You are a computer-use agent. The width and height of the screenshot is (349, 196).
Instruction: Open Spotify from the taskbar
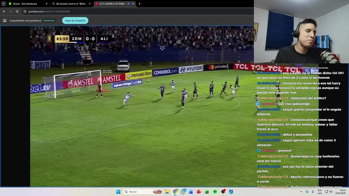(x=215, y=192)
